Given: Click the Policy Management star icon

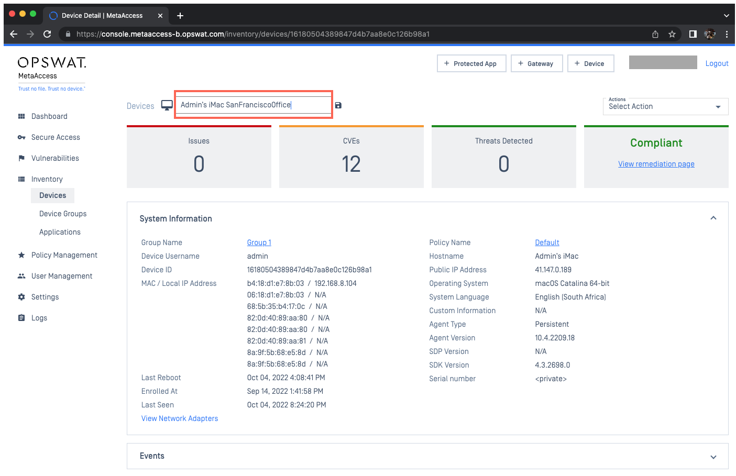Looking at the screenshot, I should click(21, 255).
